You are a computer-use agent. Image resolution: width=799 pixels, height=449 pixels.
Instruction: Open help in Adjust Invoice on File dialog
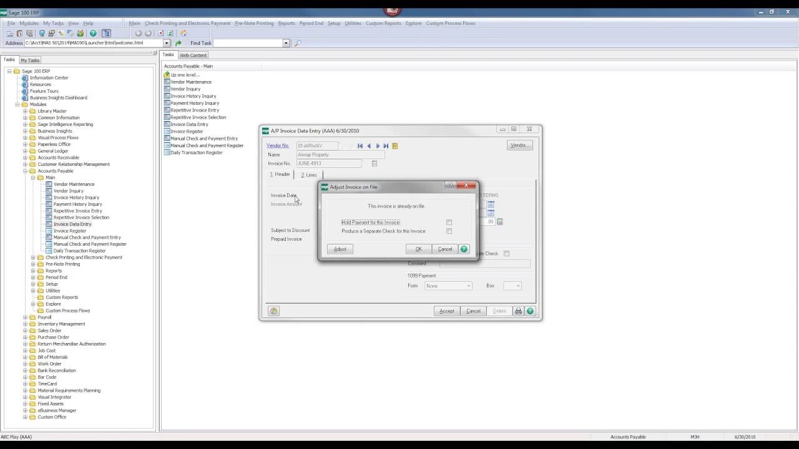point(464,249)
